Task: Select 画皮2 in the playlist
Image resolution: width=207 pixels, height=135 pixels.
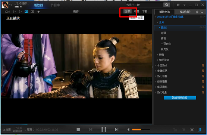Action: coord(180,28)
